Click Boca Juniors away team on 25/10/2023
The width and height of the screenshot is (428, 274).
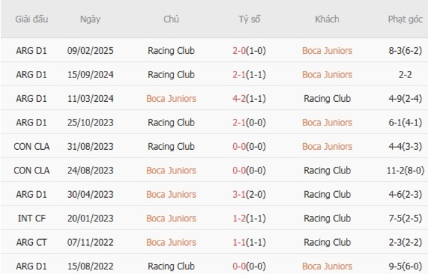tap(327, 122)
